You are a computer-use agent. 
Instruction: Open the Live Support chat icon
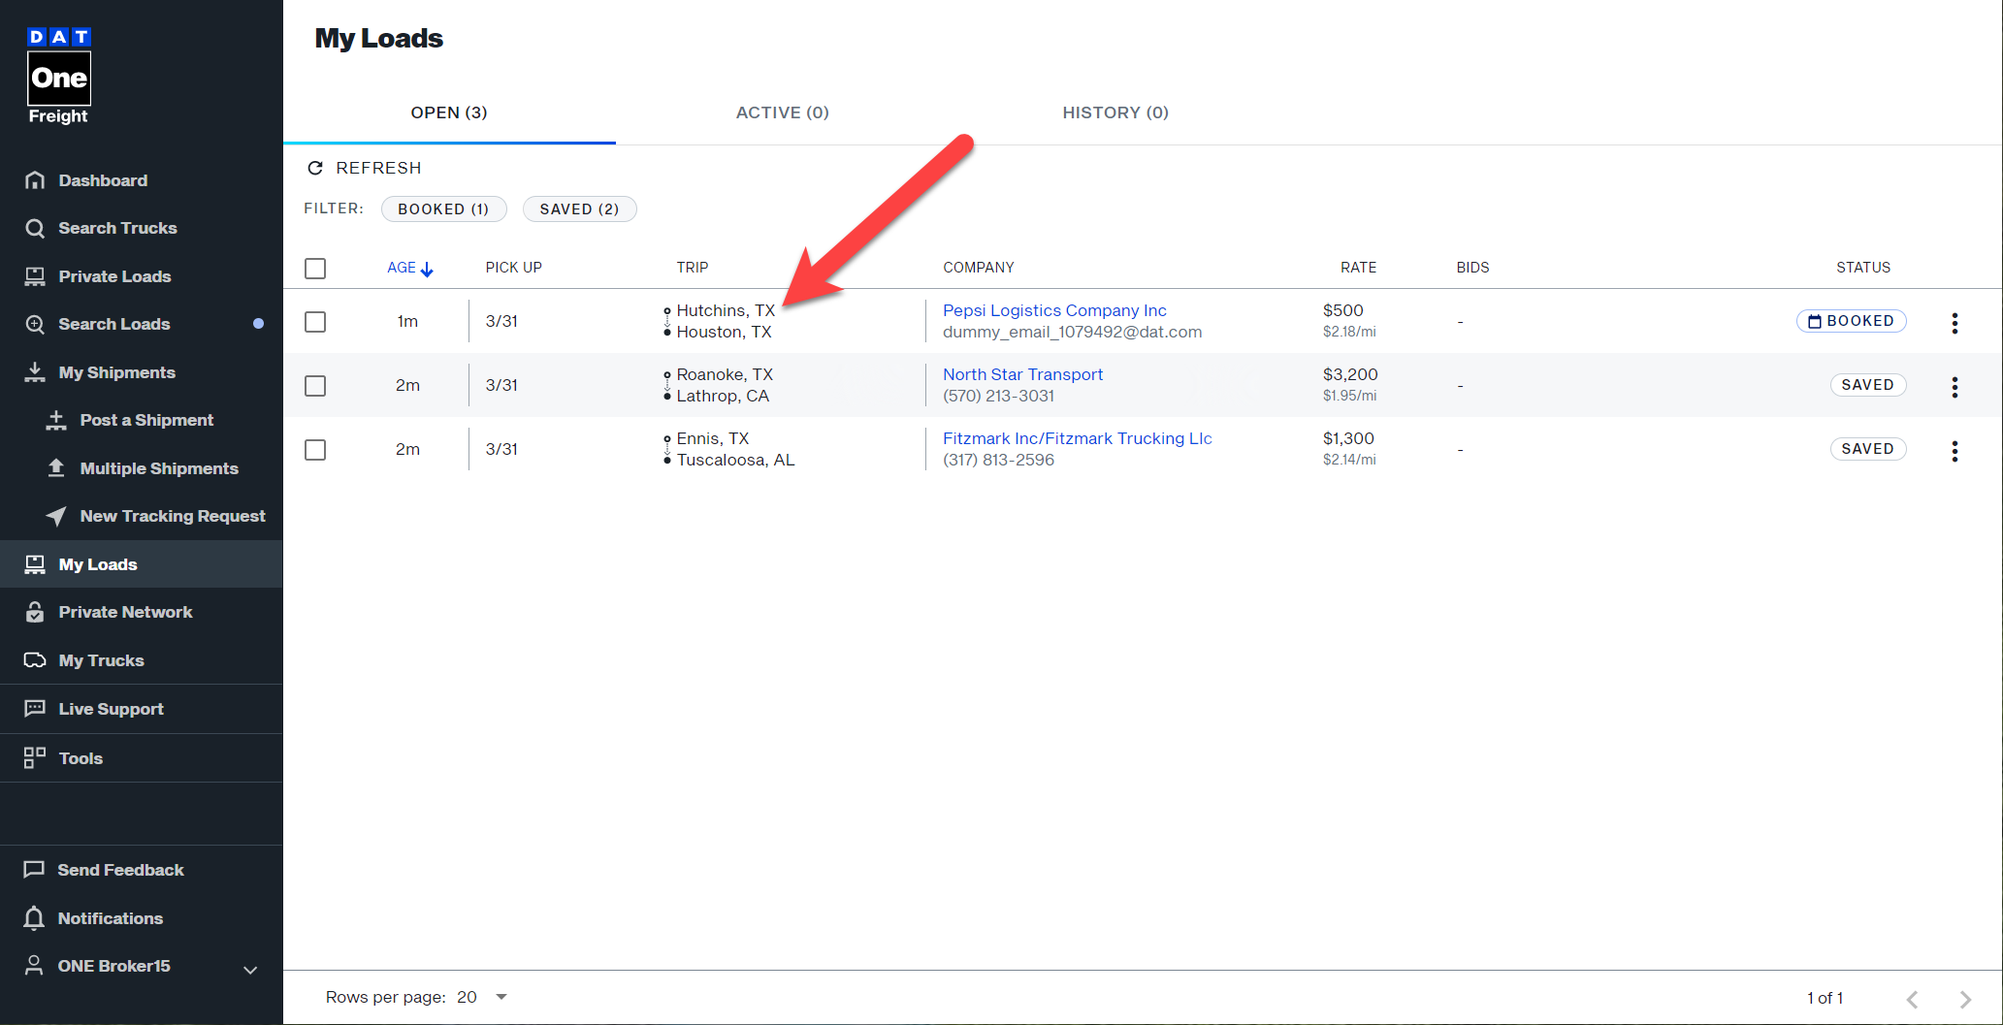35,708
